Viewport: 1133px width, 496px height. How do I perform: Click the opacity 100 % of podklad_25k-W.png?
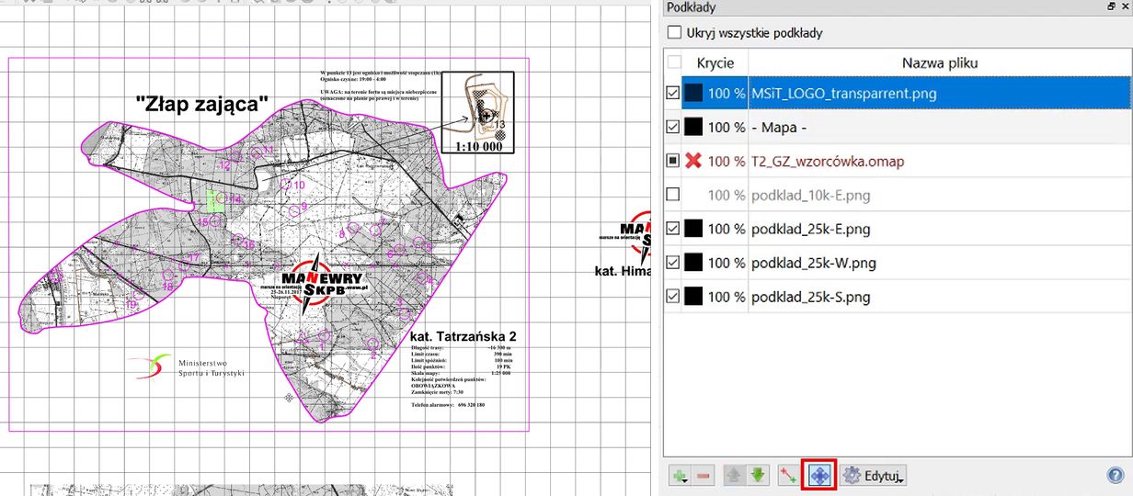coord(727,263)
